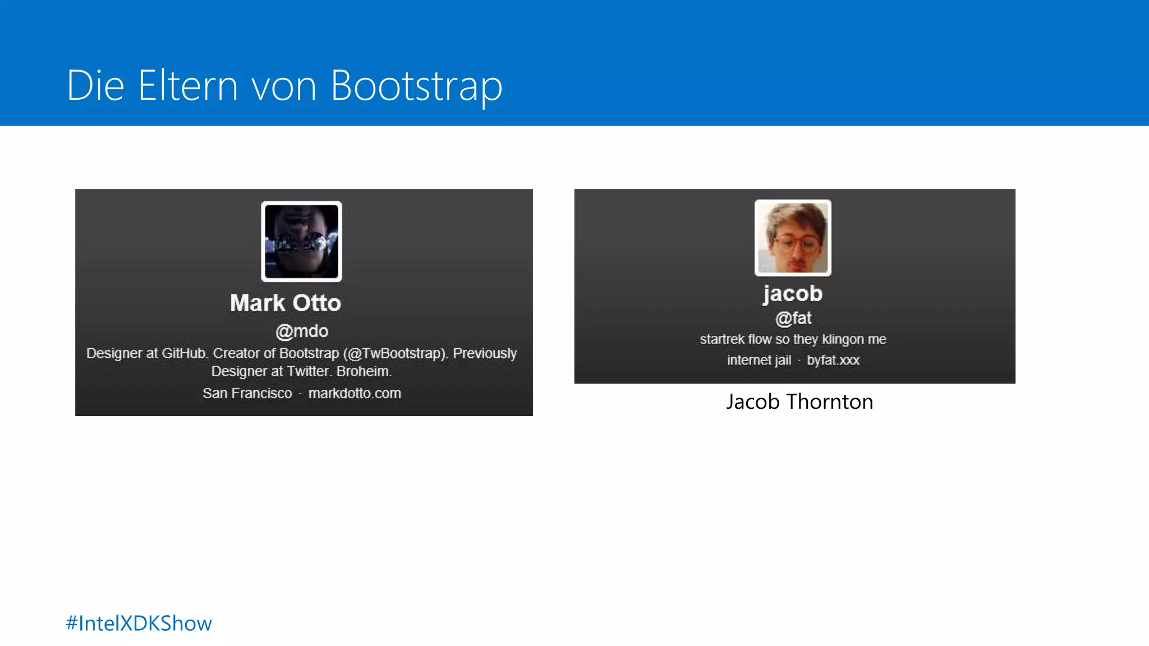1149x646 pixels.
Task: Open the markdotto.com link
Action: 355,393
